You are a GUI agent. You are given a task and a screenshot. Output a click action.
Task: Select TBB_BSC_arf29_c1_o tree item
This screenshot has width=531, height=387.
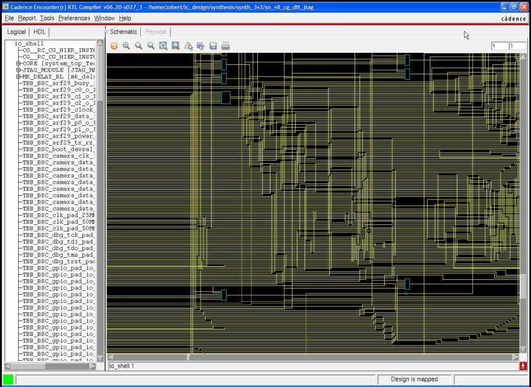pos(59,97)
